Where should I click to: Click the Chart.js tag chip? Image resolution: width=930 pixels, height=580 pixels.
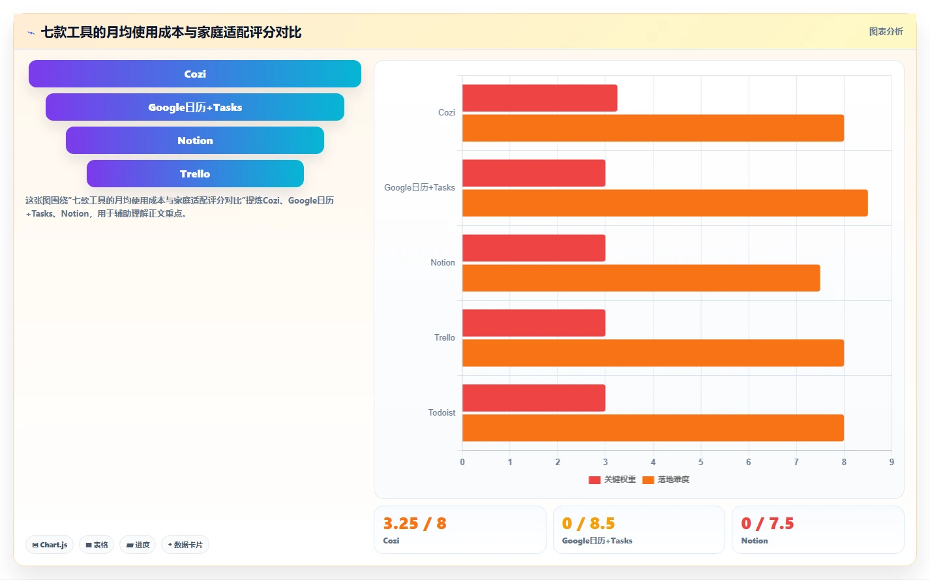point(50,545)
